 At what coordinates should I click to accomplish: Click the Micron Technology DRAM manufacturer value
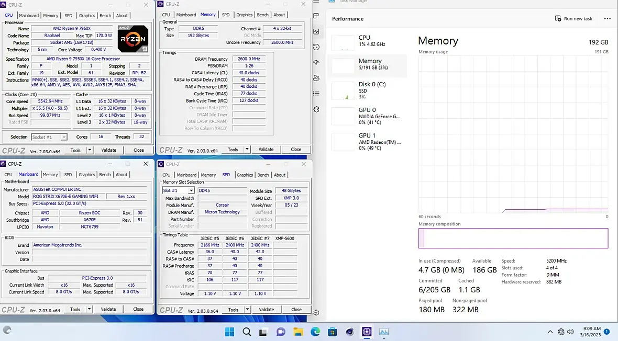[222, 212]
